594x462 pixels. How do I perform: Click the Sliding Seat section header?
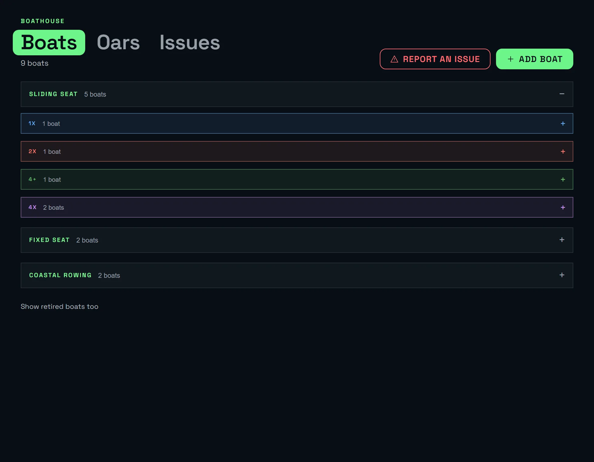click(297, 94)
